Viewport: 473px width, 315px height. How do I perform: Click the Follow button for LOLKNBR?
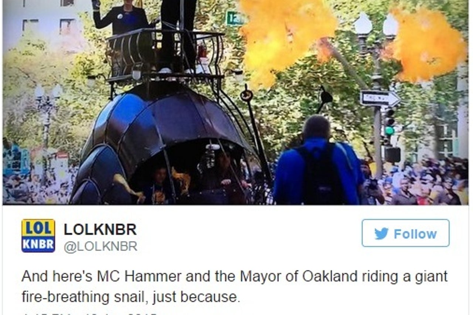click(x=405, y=233)
